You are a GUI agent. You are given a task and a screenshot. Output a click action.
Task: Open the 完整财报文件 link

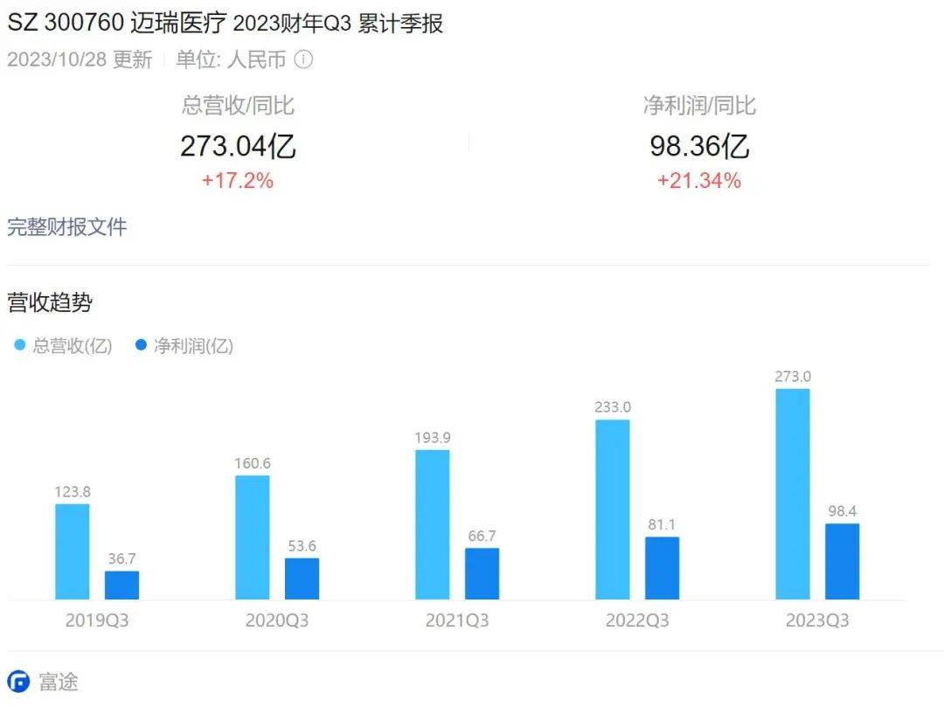66,227
